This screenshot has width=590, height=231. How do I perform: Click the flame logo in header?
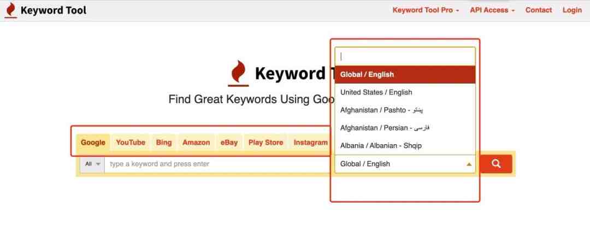[11, 10]
